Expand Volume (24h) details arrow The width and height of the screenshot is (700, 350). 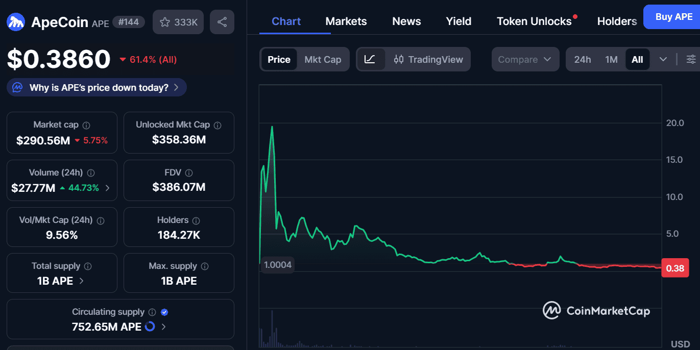tap(107, 188)
